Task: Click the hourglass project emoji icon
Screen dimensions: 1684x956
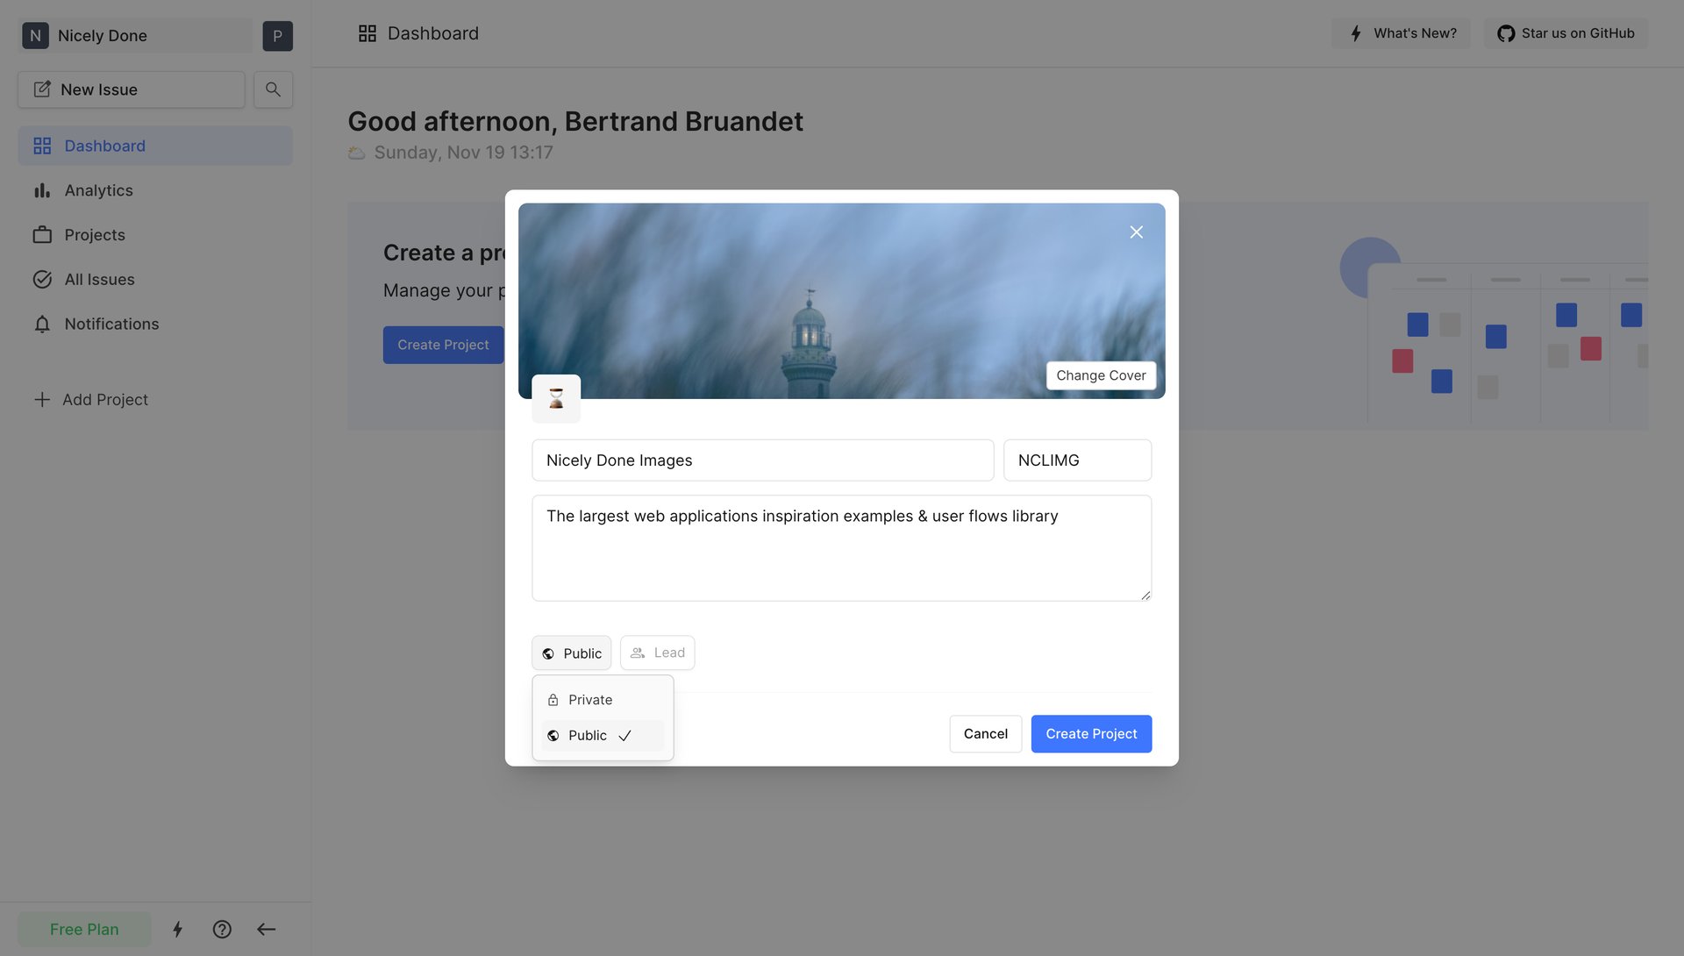Action: click(x=556, y=399)
